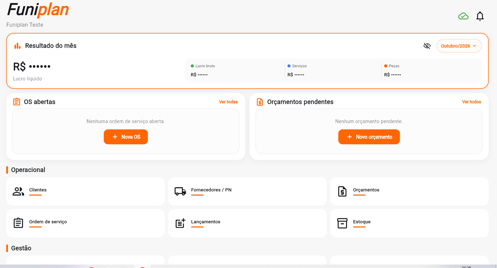
Task: Click the Funiplan logo
Action: (38, 10)
